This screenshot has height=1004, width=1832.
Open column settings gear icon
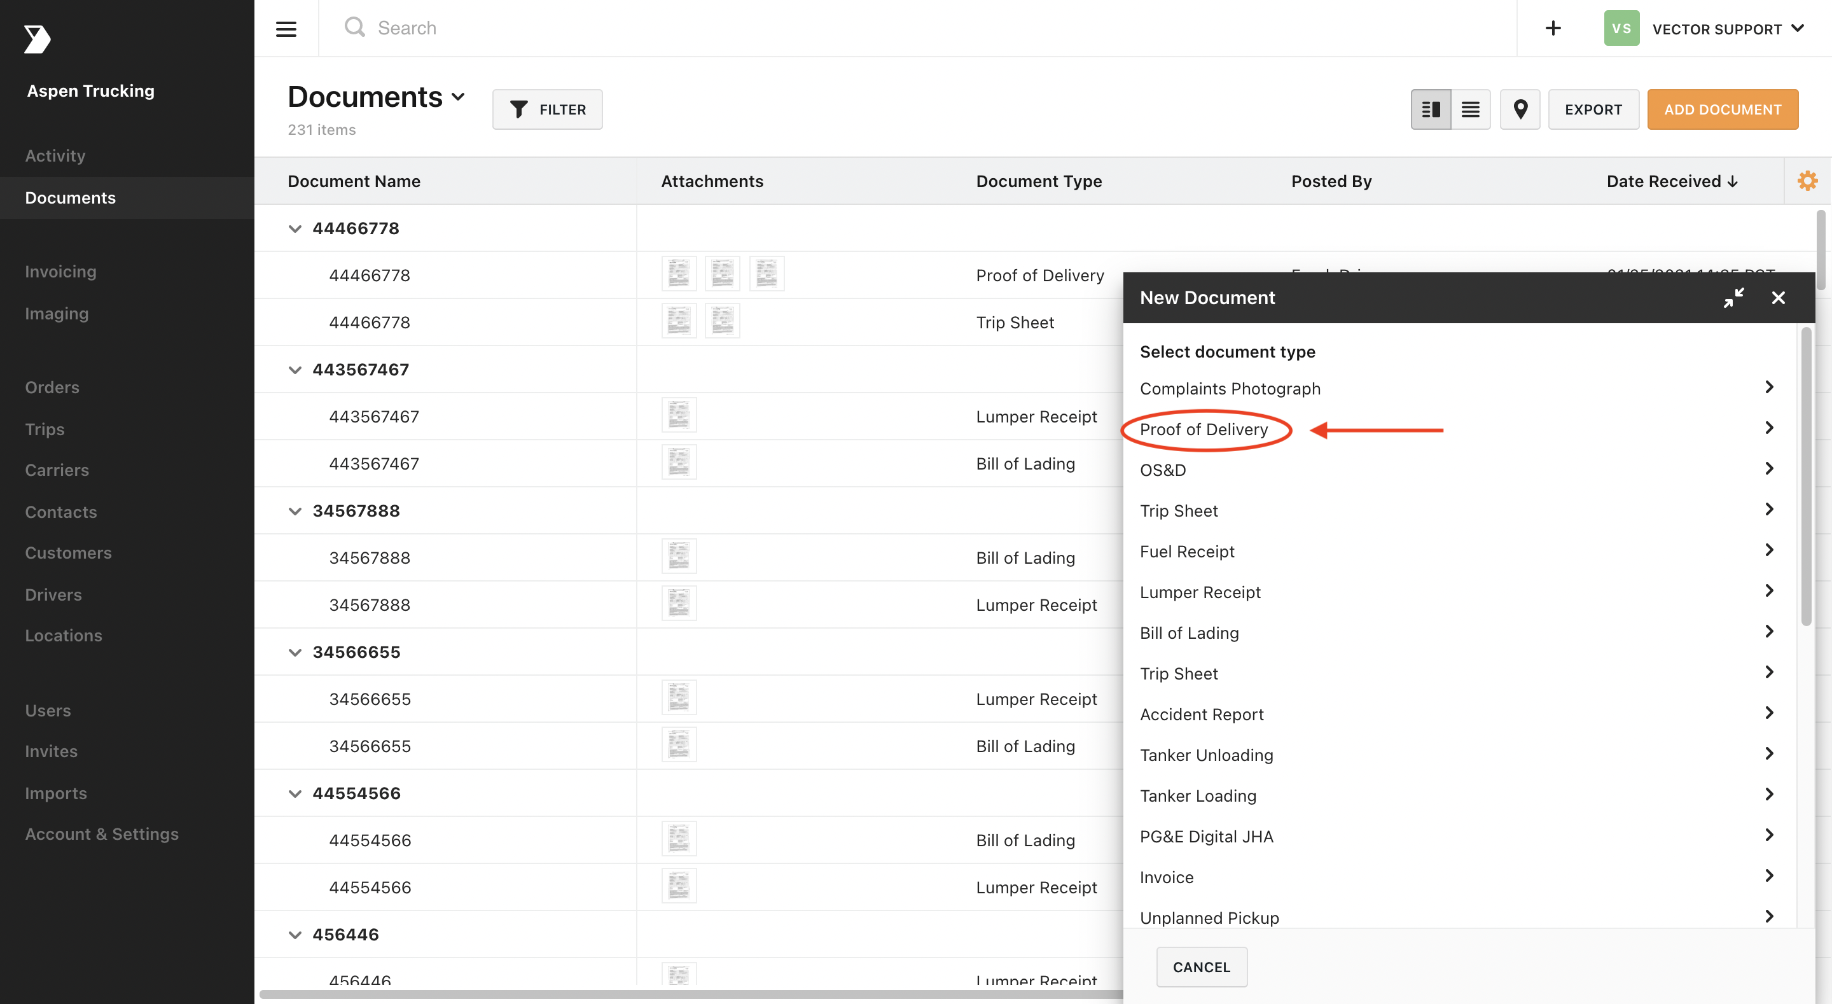point(1807,181)
